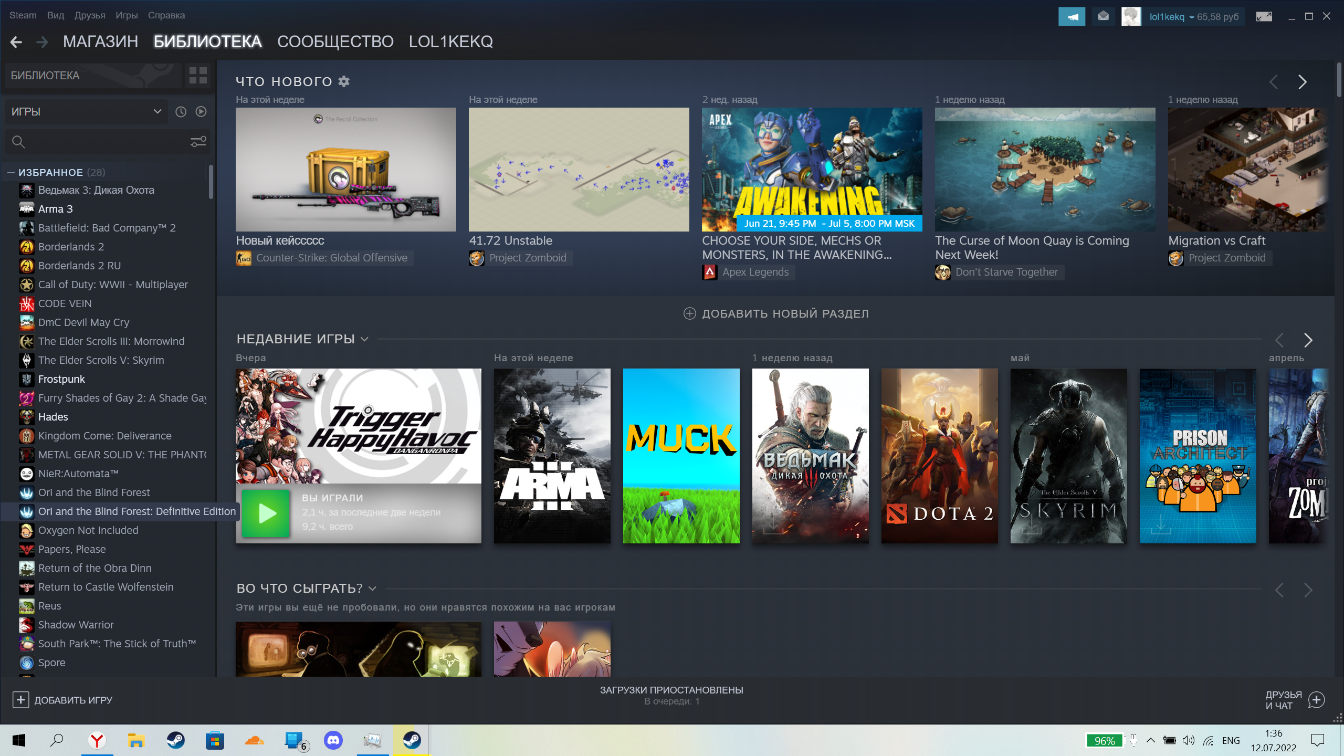
Task: Open the Prison Architect game cover
Action: click(1198, 456)
